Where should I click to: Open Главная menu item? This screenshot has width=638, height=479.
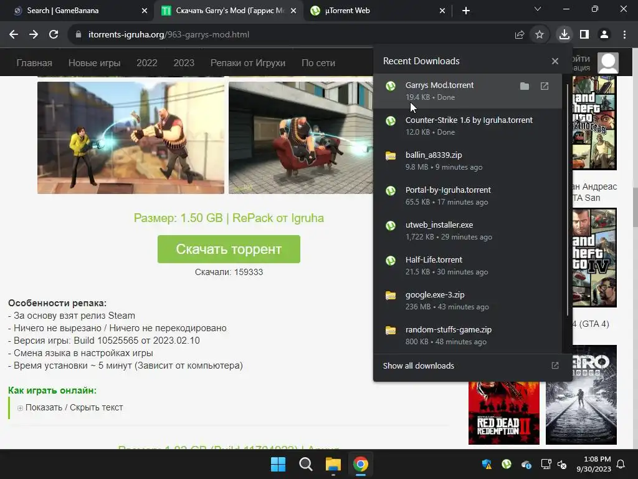(34, 63)
